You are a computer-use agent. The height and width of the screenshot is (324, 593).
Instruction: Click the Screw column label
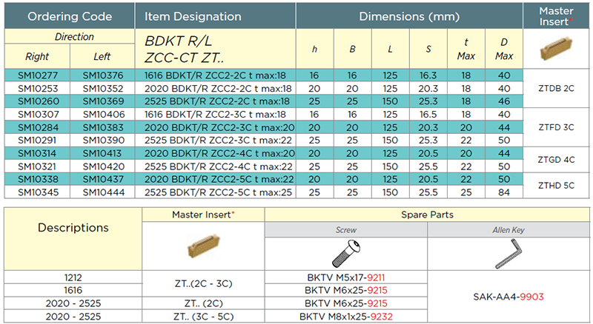[x=346, y=230]
